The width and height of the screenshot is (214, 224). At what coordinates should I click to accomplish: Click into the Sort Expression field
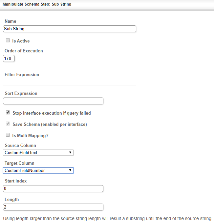53,101
